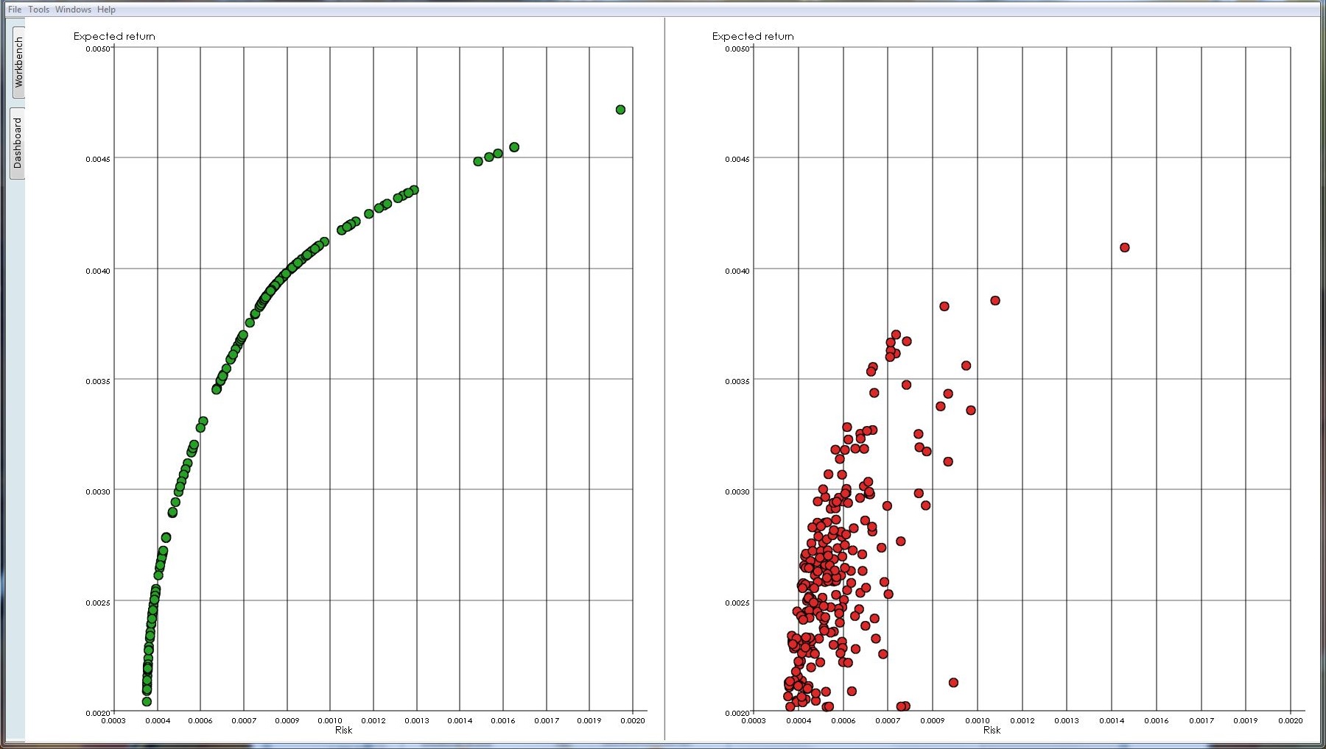Viewport: 1326px width, 749px height.
Task: Select the green point just above the 0.0045 gridline
Action: (514, 147)
